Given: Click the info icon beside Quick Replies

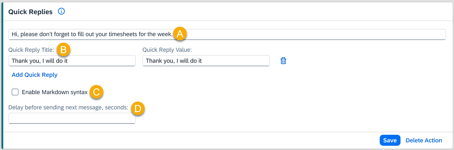Looking at the screenshot, I should pos(61,12).
